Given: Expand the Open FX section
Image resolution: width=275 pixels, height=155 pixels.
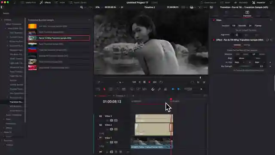Looking at the screenshot, I should pyautogui.click(x=1, y=132).
